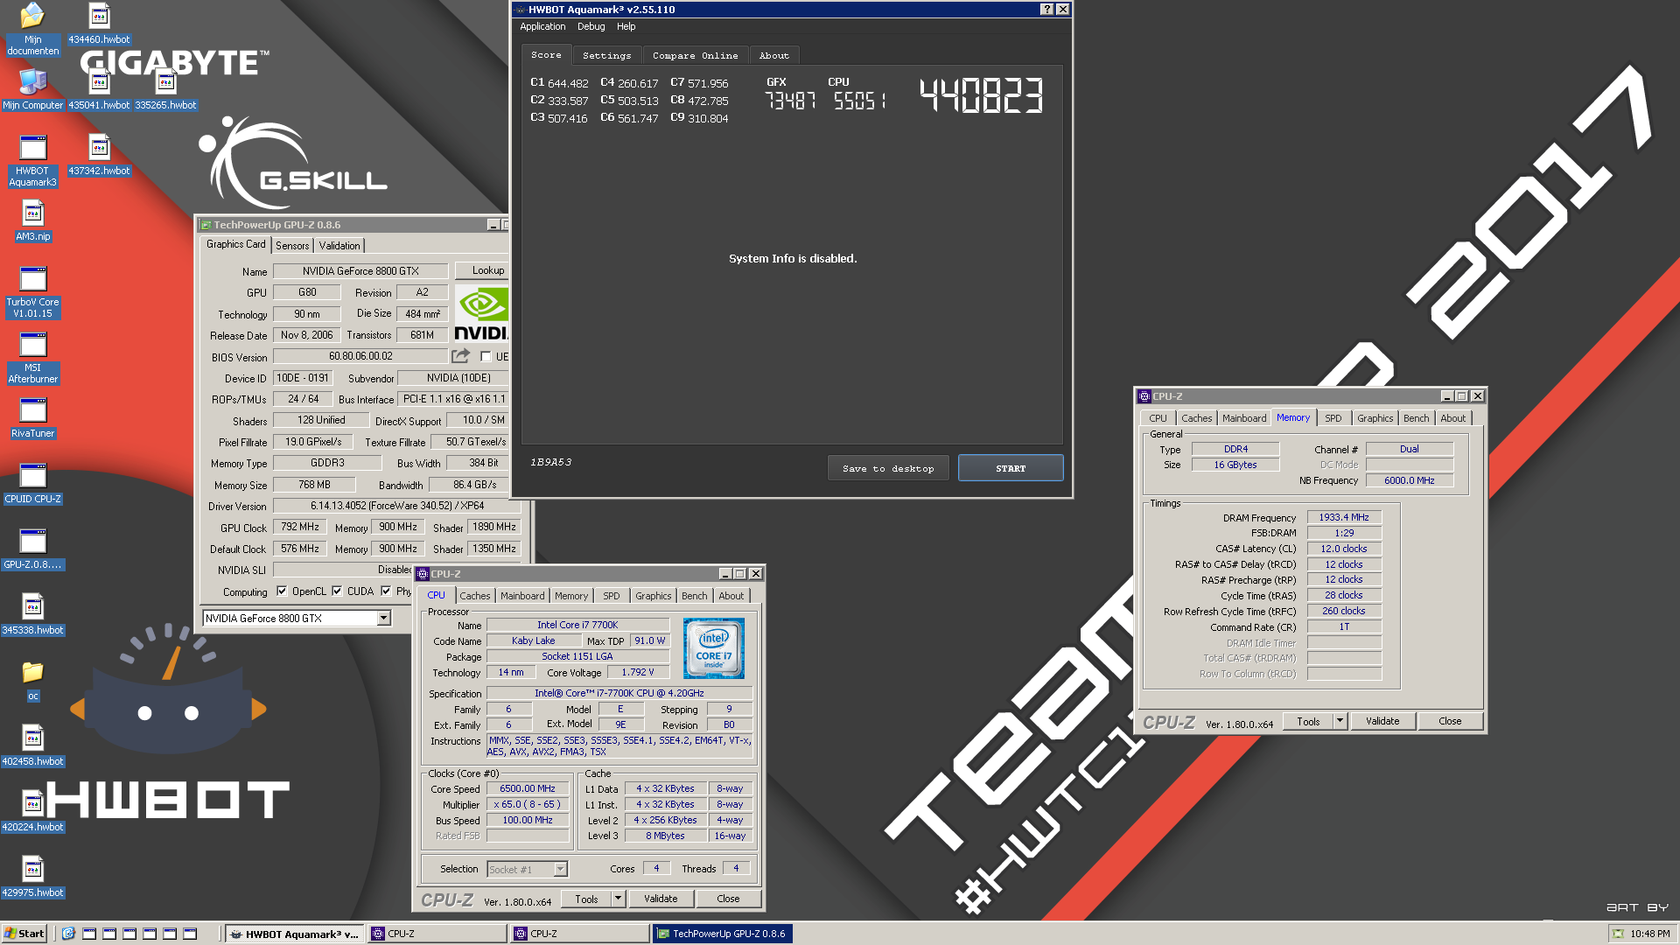
Task: Click NVIDIA logo in GPU-Z
Action: click(x=481, y=313)
